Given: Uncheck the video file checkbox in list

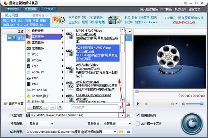Looking at the screenshot, I should (9, 38).
